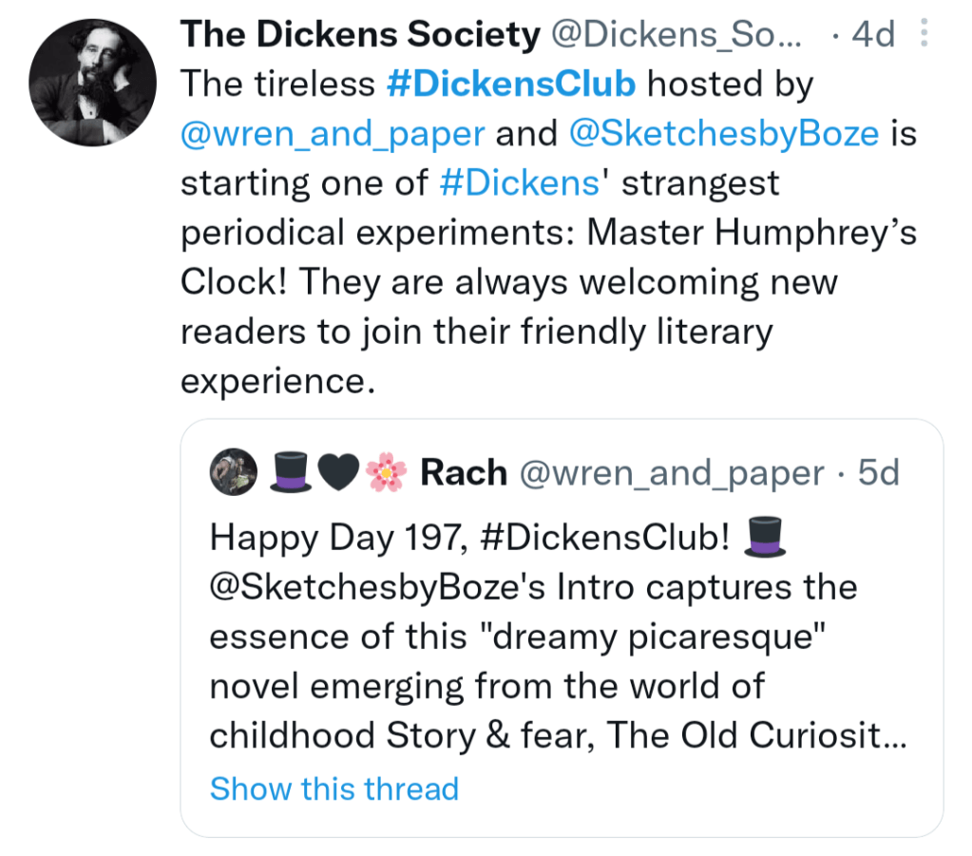Open the @SketchesbyBoze mention link
The height and width of the screenshot is (856, 972).
coord(722,134)
